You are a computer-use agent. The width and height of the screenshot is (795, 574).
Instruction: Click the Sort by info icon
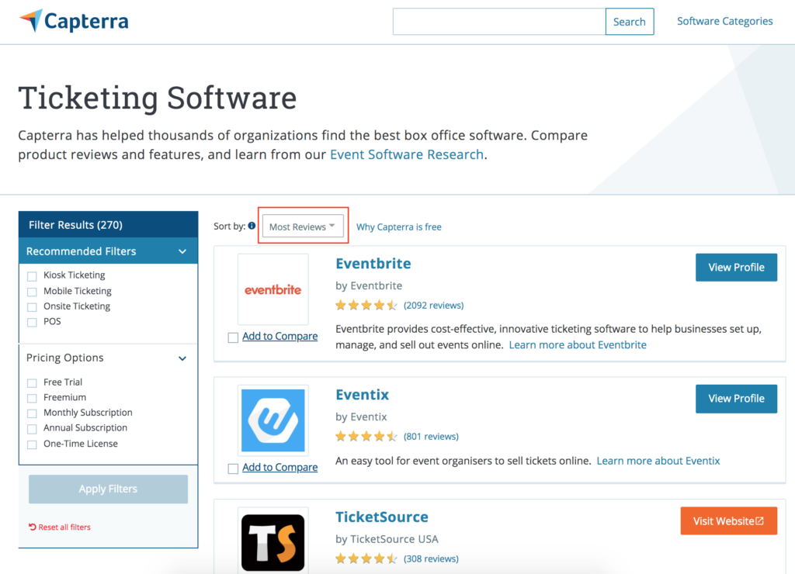coord(252,226)
